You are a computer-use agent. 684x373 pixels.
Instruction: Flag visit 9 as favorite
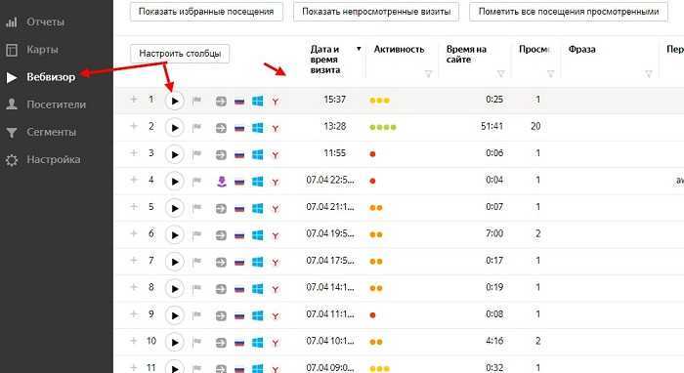point(196,315)
